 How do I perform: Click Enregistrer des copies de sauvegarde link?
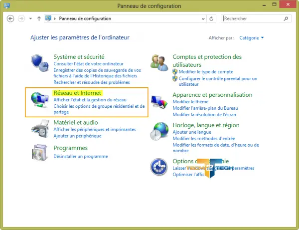tap(97, 73)
